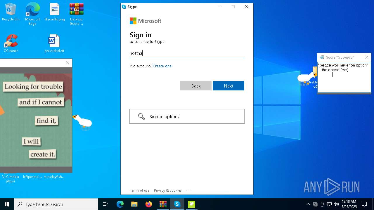The height and width of the screenshot is (210, 374).
Task: Click the taskbar clock showing 12:18 AM
Action: (x=349, y=204)
